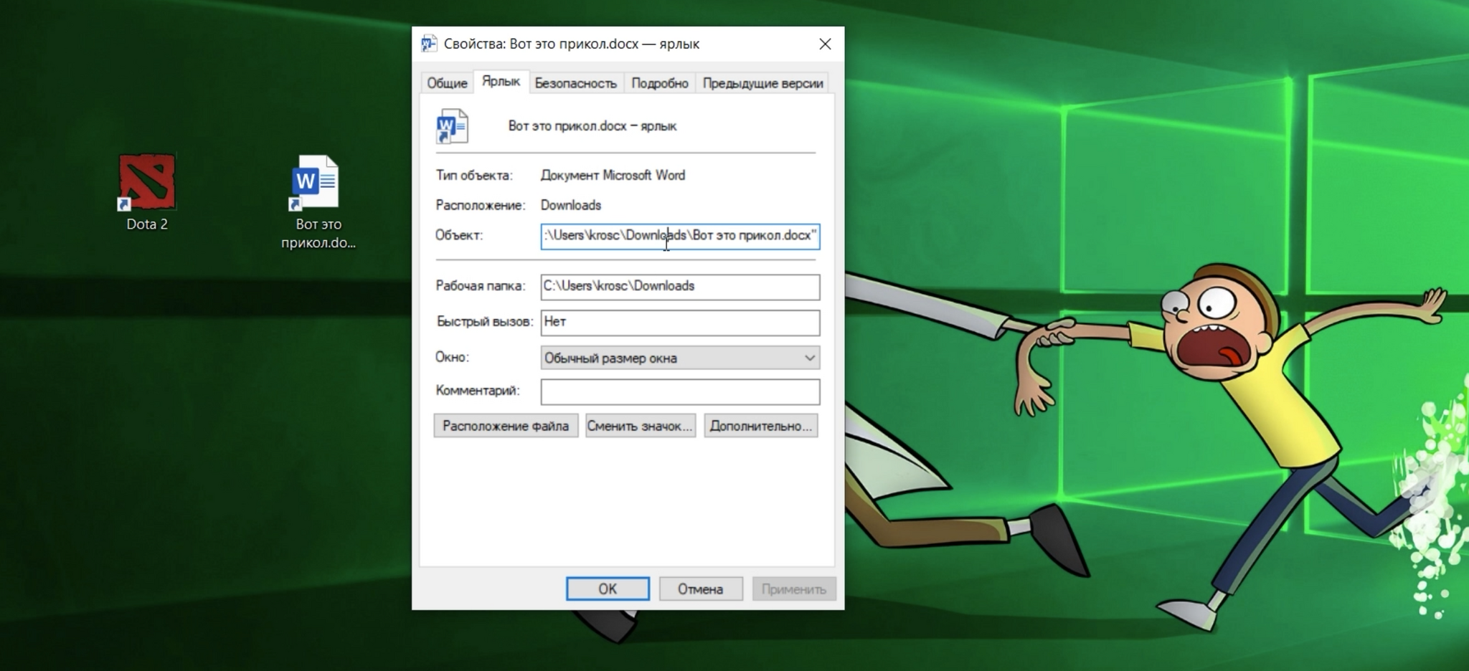The image size is (1469, 671).
Task: Click the greyed Применить button
Action: [794, 589]
